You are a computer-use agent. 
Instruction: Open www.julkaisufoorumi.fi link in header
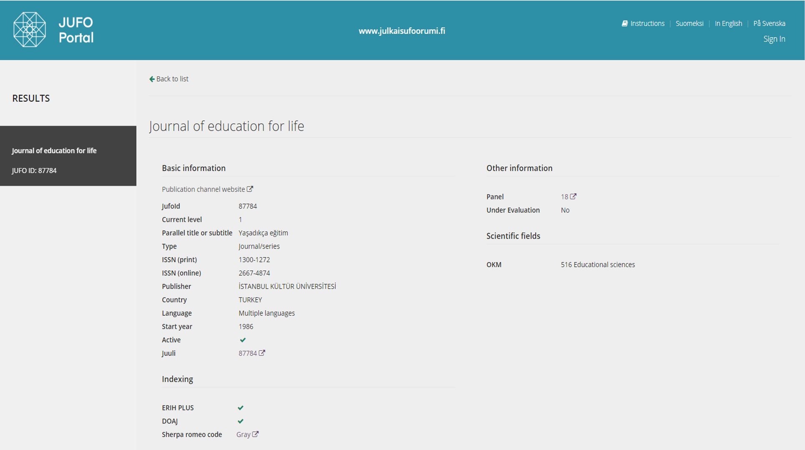click(x=402, y=31)
